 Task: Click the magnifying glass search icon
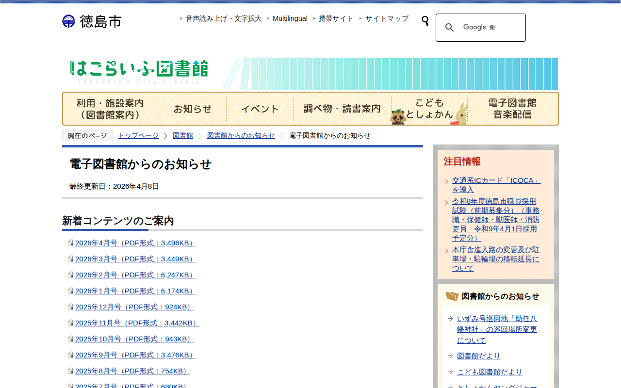point(425,21)
